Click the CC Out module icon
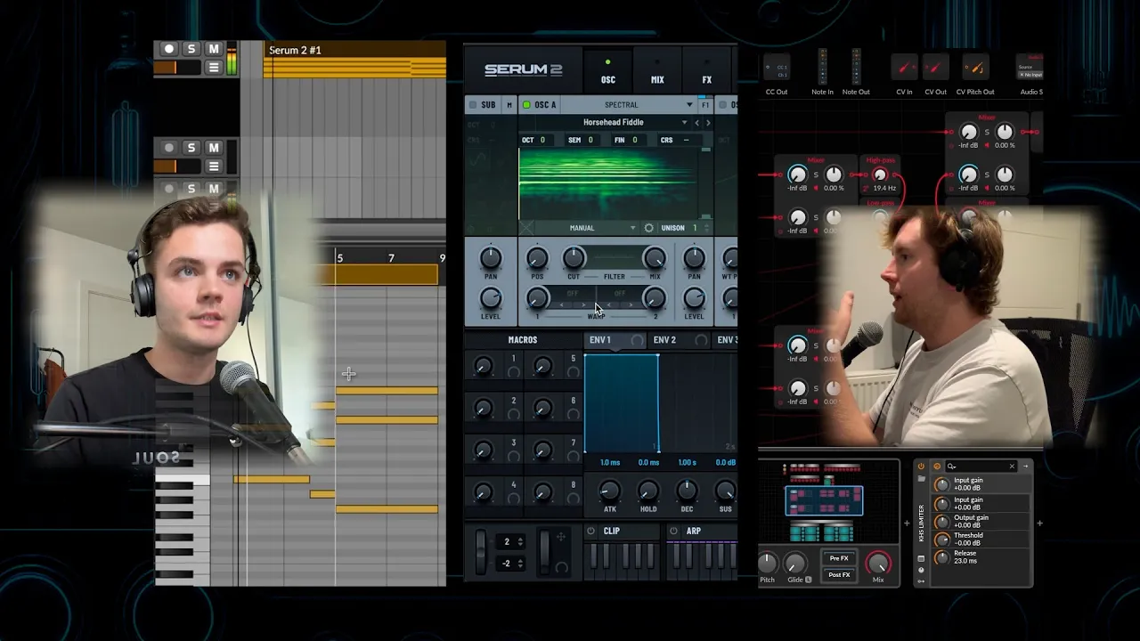Image resolution: width=1140 pixels, height=641 pixels. pos(777,68)
